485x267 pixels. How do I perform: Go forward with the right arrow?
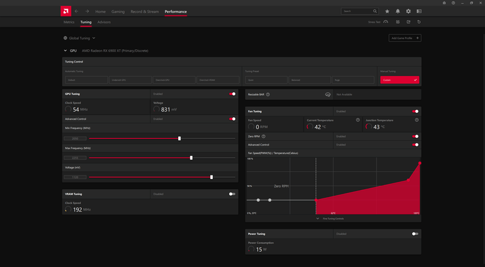87,11
